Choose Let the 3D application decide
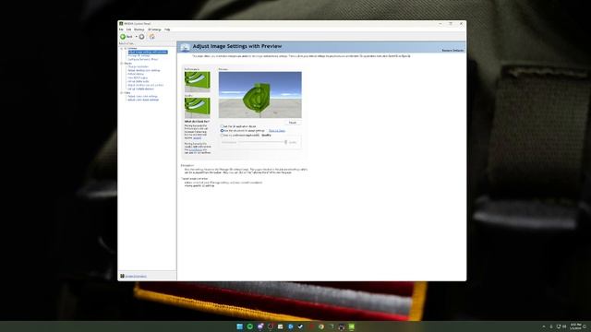 point(222,126)
